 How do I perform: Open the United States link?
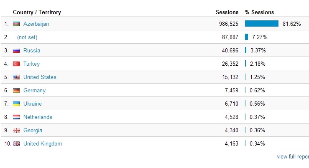(x=40, y=77)
